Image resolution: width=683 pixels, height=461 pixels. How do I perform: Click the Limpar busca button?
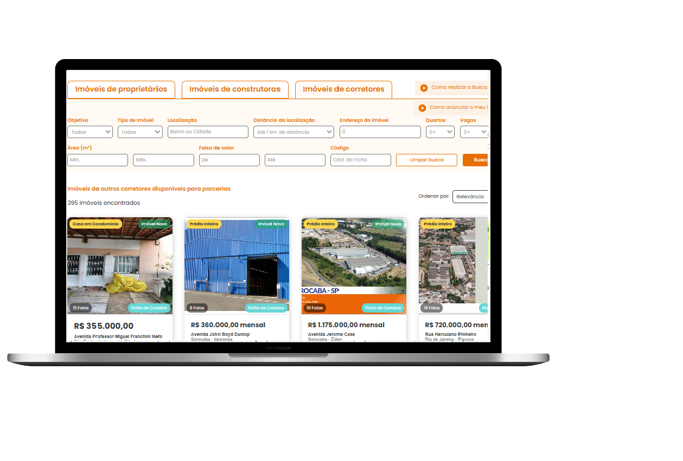426,160
